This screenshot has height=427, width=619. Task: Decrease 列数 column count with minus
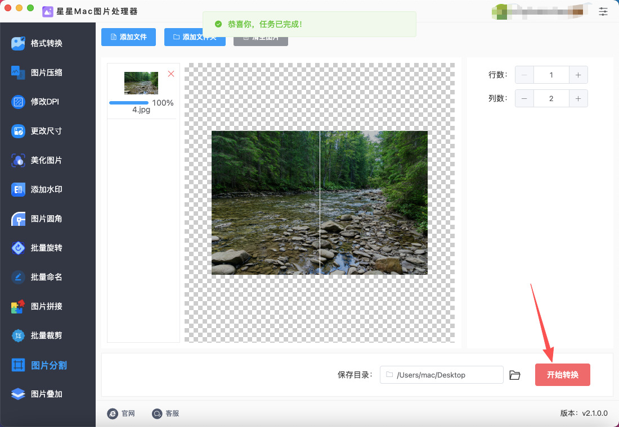click(x=524, y=98)
